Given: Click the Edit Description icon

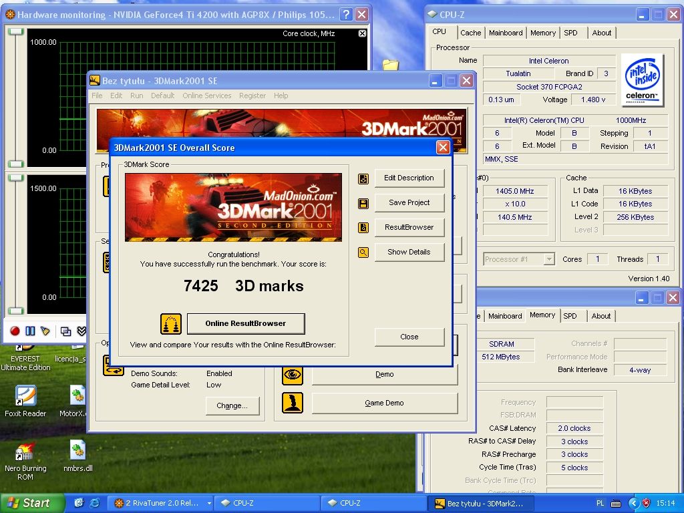Looking at the screenshot, I should point(363,178).
